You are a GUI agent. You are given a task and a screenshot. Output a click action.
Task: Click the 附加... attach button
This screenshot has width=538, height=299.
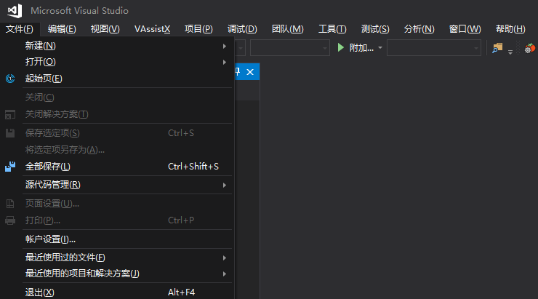pos(361,48)
